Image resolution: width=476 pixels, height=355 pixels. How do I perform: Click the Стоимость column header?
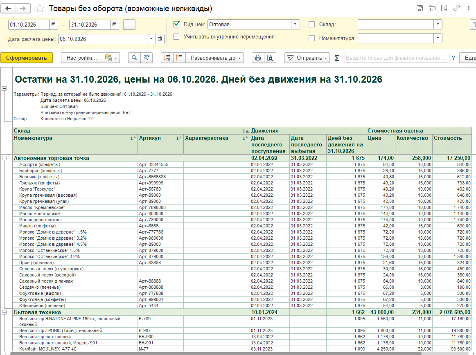click(x=452, y=144)
